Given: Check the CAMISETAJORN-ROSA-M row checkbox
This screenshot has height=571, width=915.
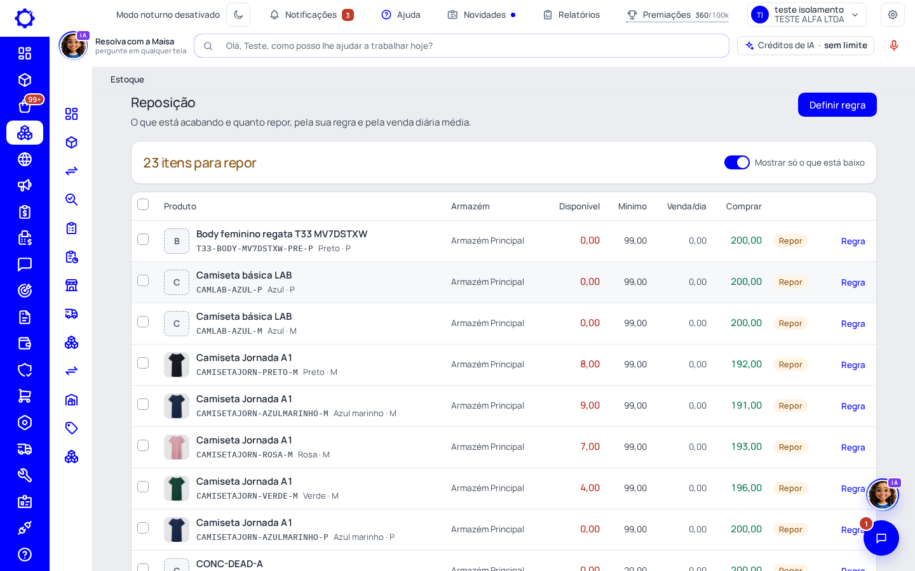Looking at the screenshot, I should (143, 445).
